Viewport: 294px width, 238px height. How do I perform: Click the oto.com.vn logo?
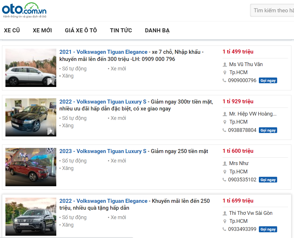[24, 10]
